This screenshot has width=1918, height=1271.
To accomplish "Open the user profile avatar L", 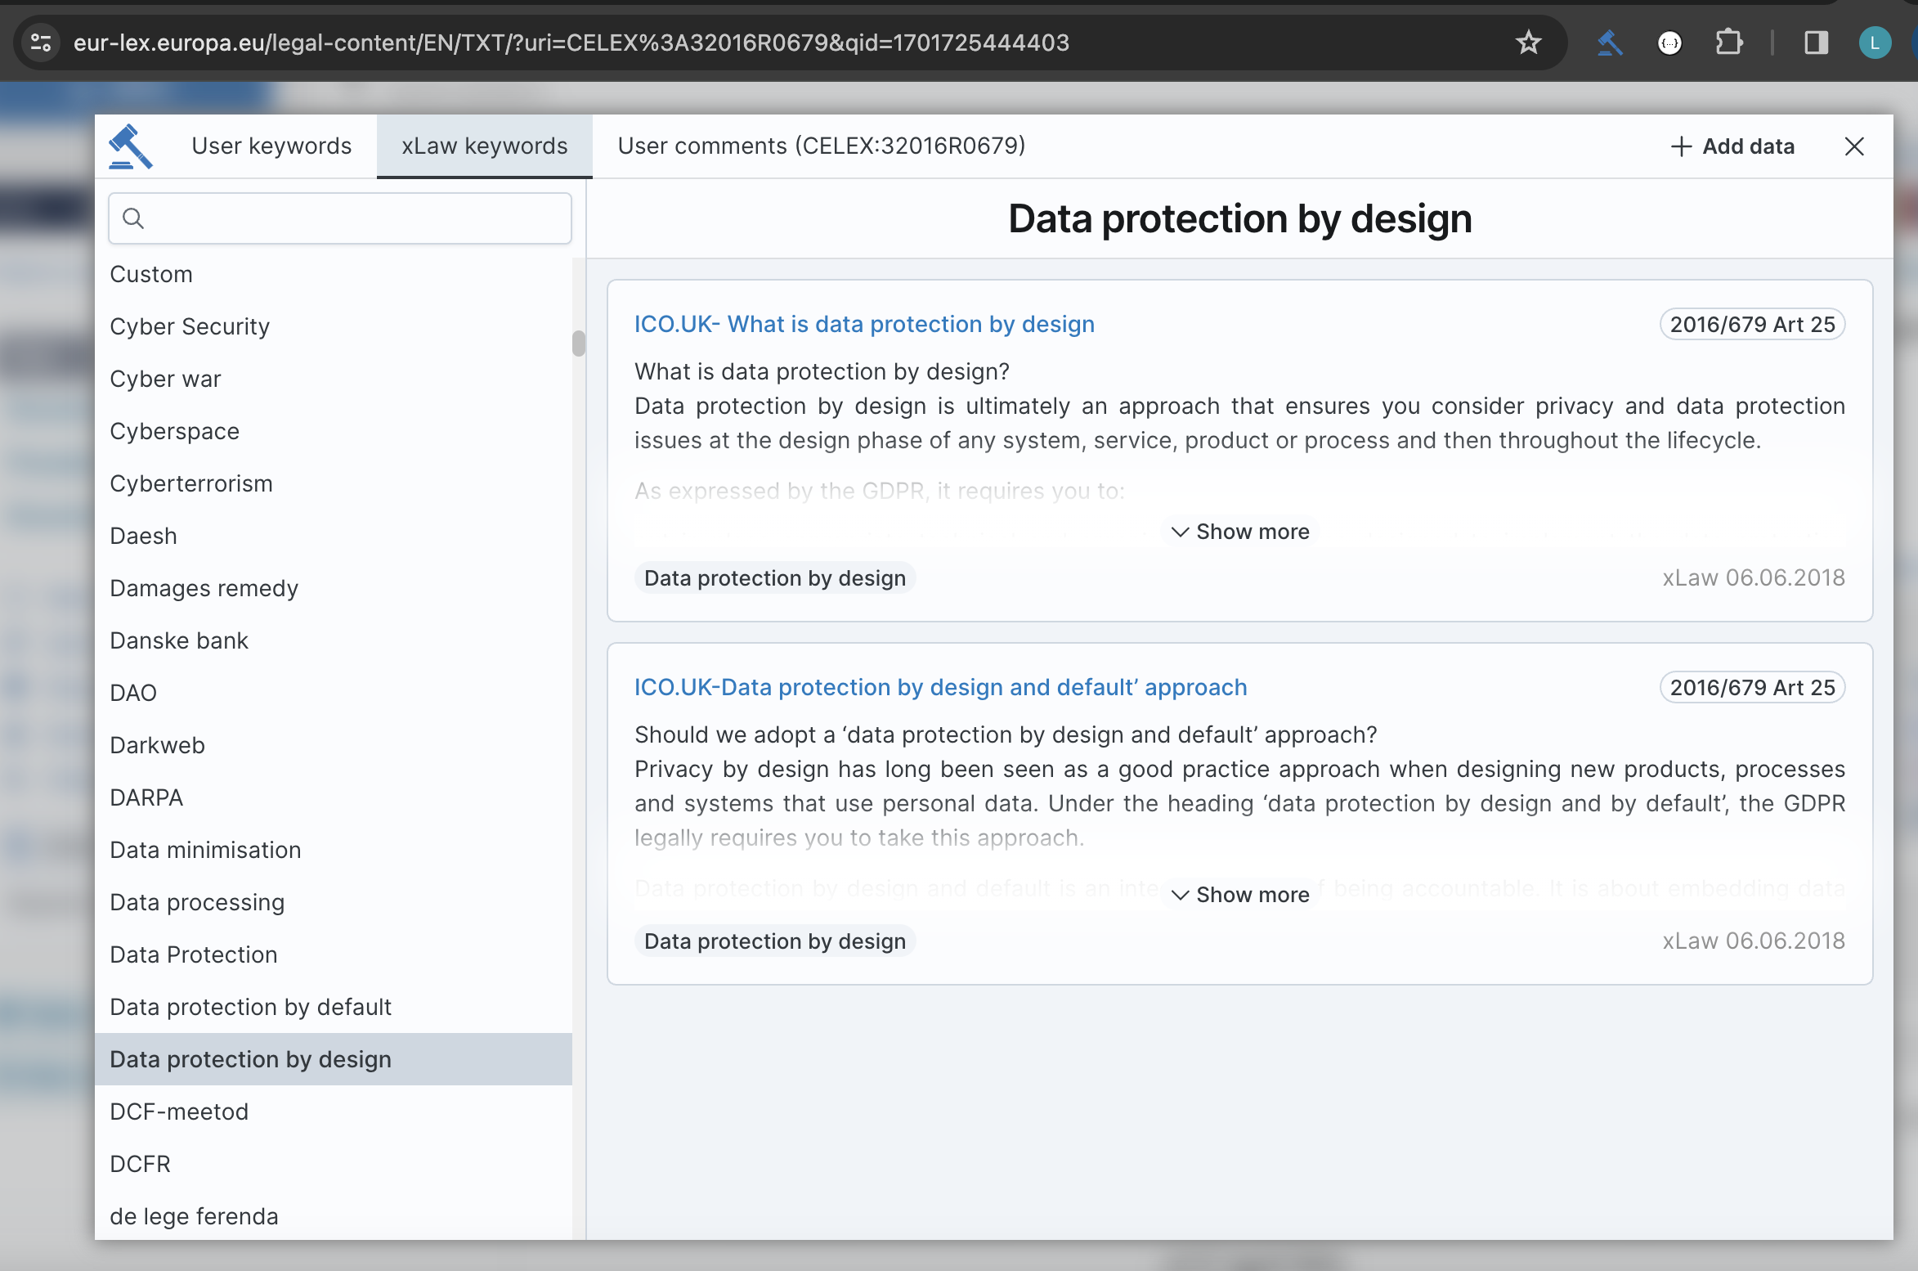I will tap(1874, 43).
